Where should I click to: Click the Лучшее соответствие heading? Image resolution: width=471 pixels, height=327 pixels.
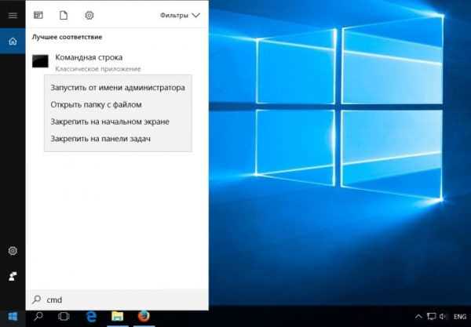(67, 37)
